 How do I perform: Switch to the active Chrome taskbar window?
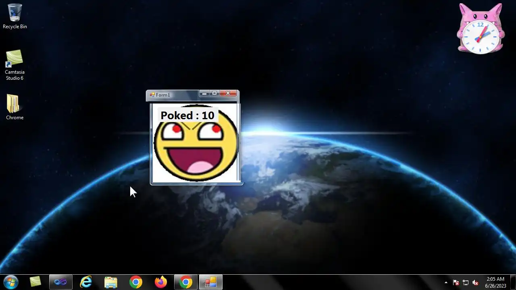point(186,282)
